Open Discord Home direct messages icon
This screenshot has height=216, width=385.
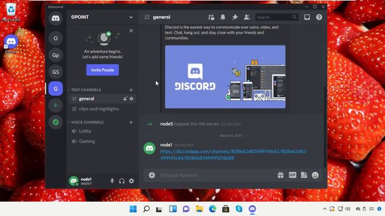[x=55, y=18]
